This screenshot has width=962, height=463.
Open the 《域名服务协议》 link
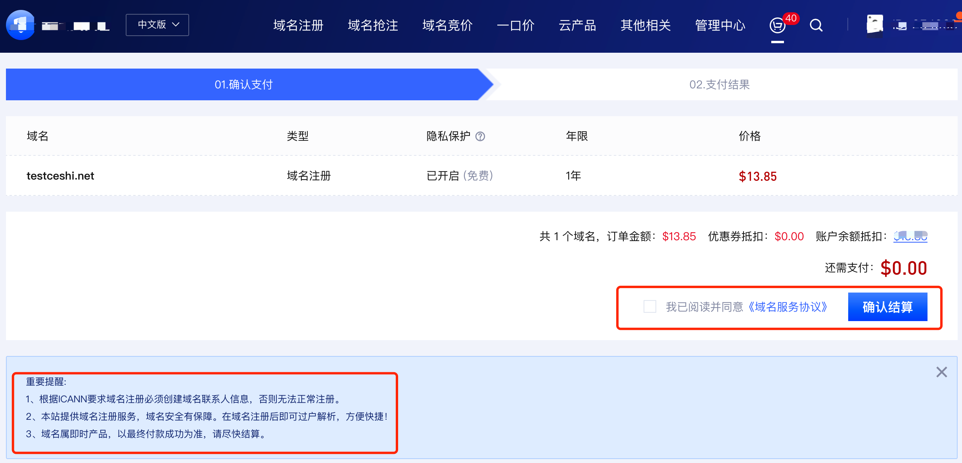coord(788,307)
